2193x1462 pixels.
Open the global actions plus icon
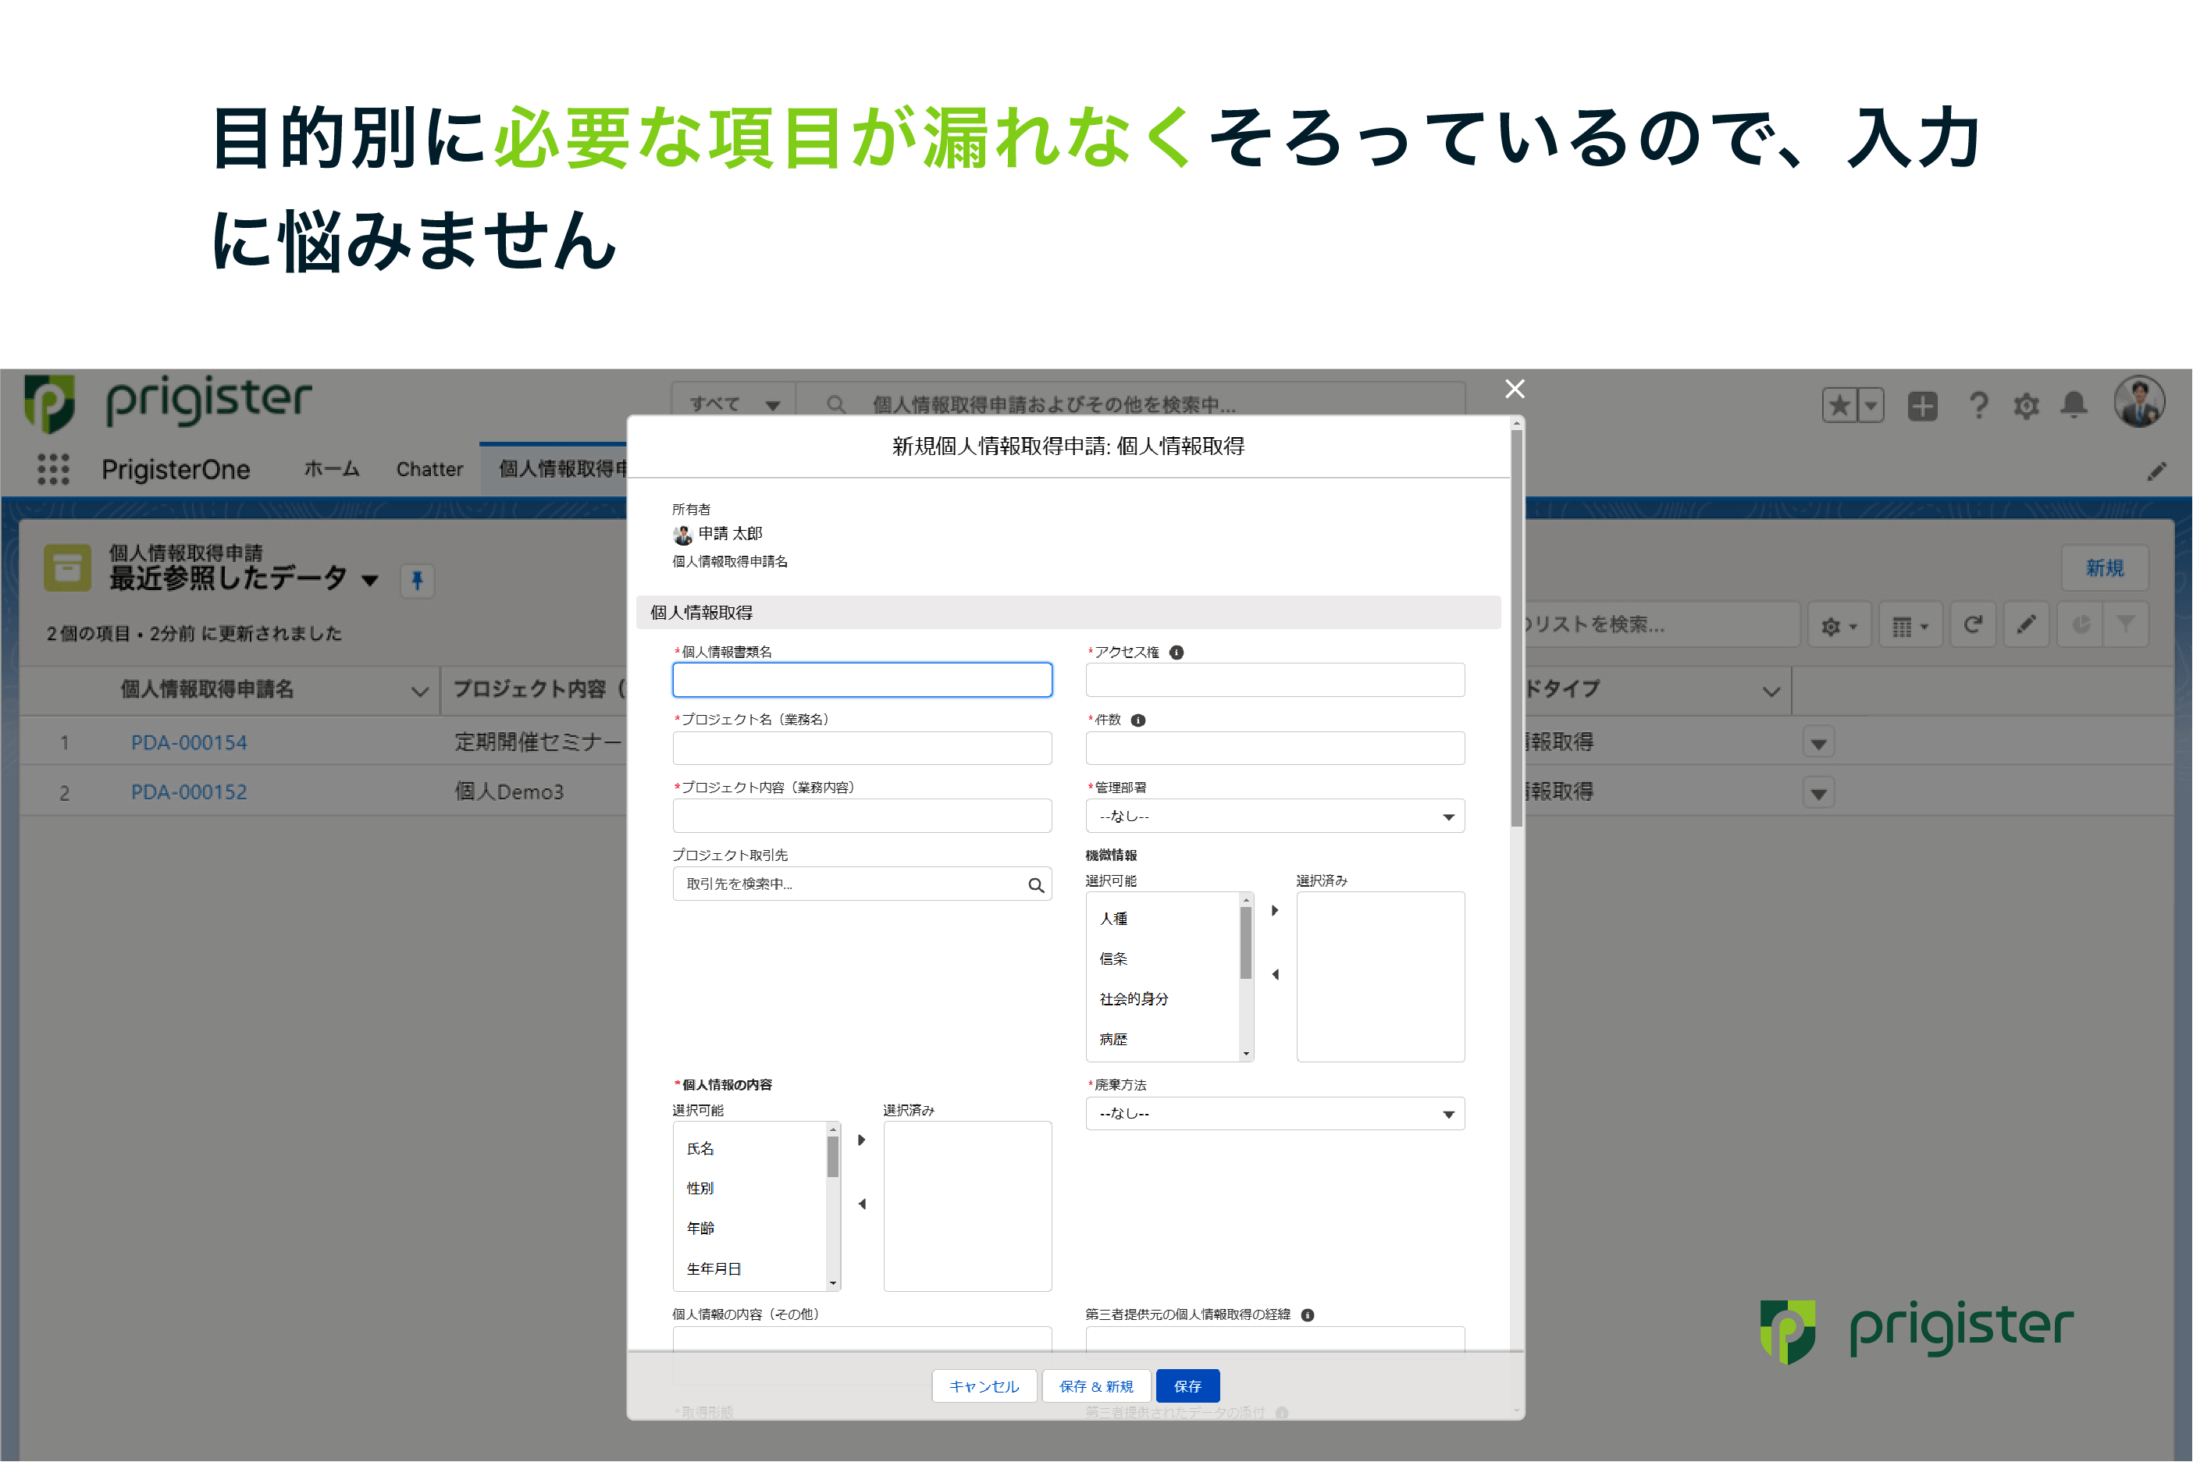point(1923,406)
